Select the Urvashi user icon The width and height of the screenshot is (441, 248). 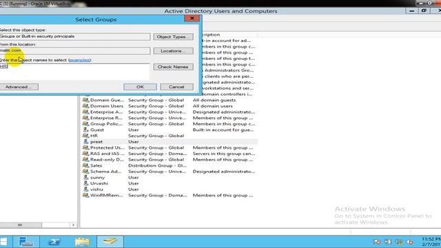[x=85, y=183]
